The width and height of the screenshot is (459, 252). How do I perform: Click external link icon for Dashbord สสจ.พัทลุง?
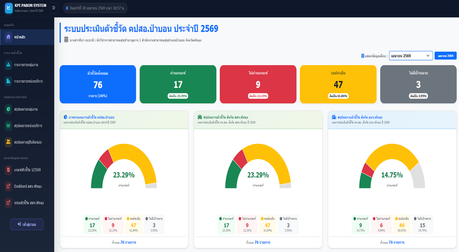tap(8, 186)
